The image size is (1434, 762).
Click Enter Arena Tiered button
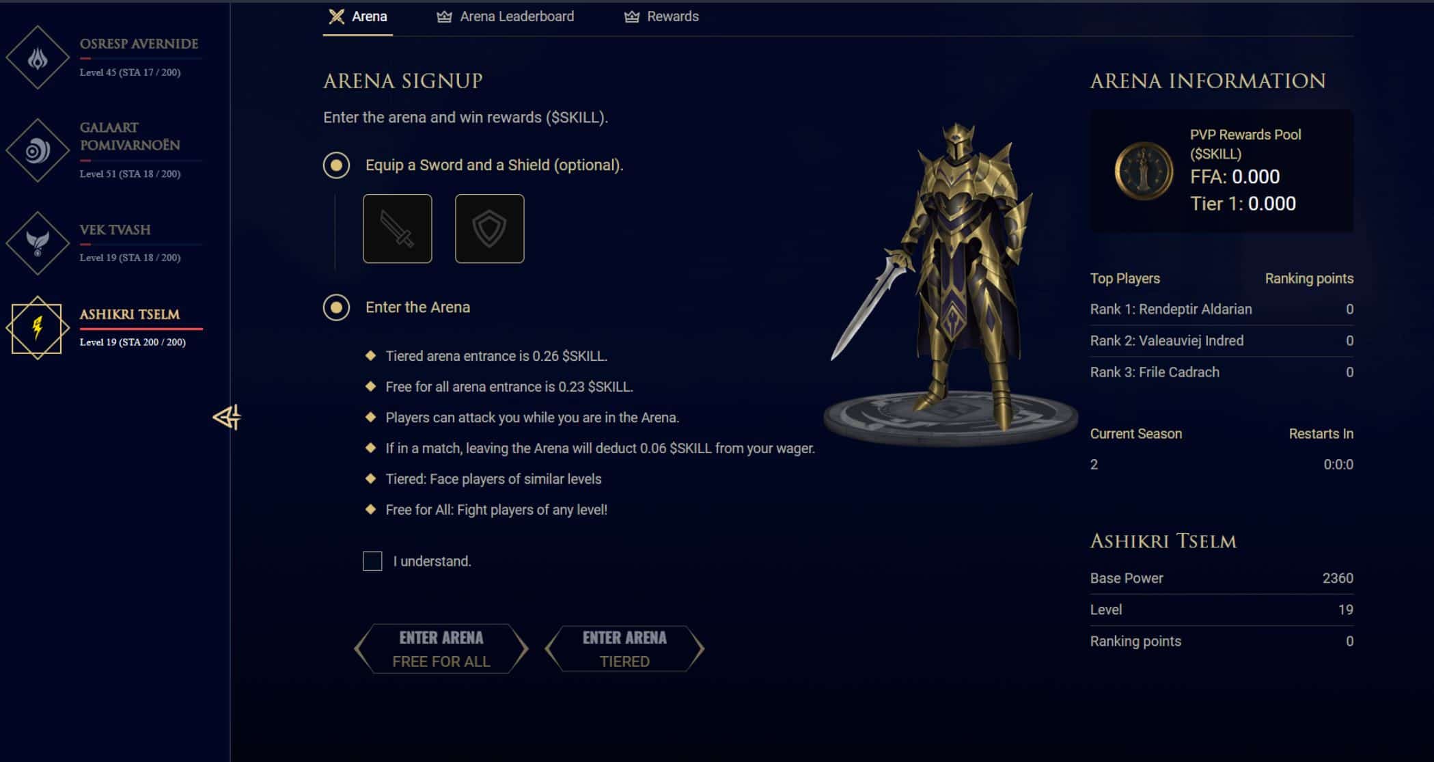[624, 649]
